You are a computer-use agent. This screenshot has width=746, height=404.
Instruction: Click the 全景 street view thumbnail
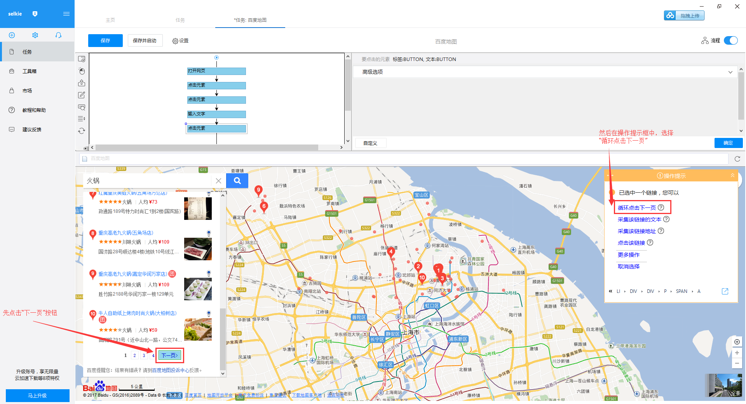click(x=724, y=385)
